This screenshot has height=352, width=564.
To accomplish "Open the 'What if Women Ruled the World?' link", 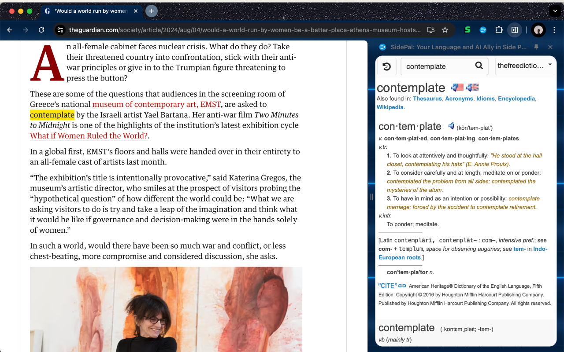I will (89, 136).
